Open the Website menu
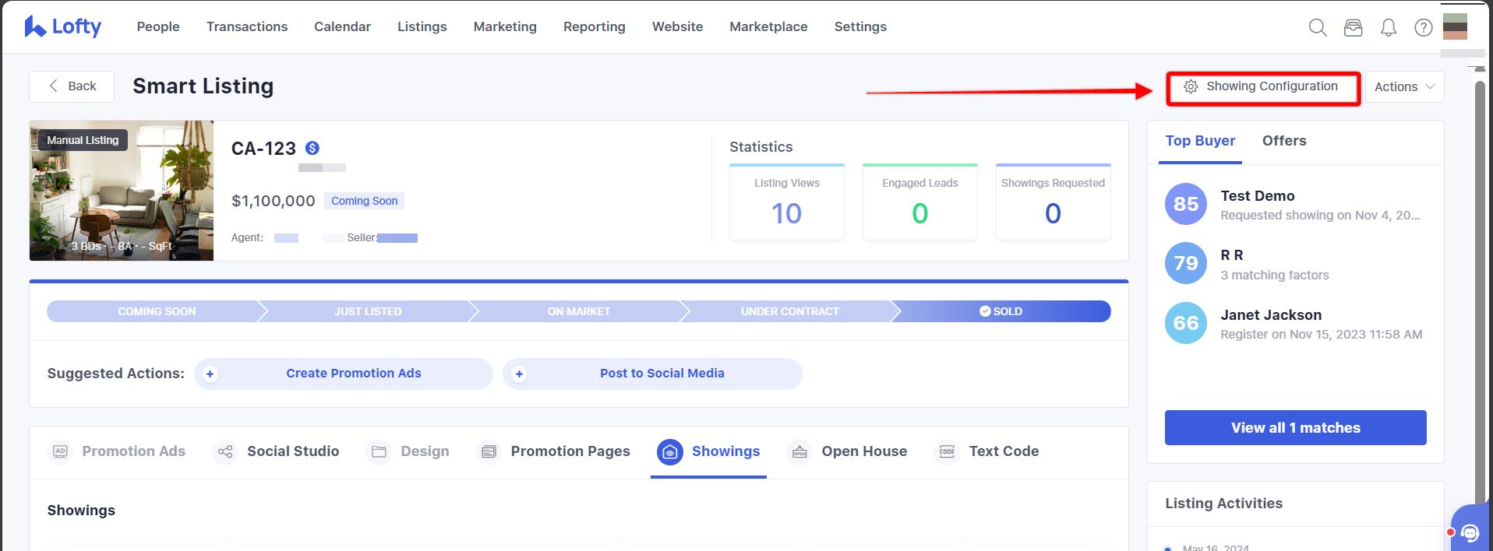This screenshot has height=551, width=1493. (x=677, y=26)
